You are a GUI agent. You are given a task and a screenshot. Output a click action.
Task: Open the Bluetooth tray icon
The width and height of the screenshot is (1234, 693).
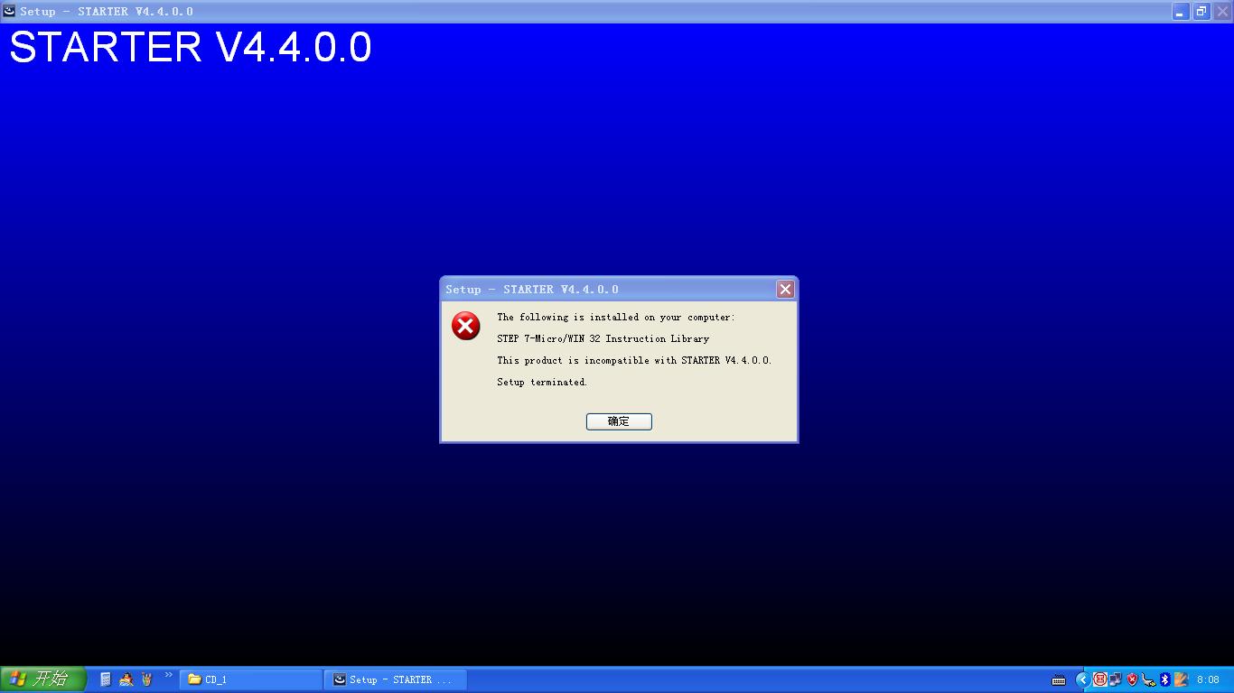tap(1164, 679)
